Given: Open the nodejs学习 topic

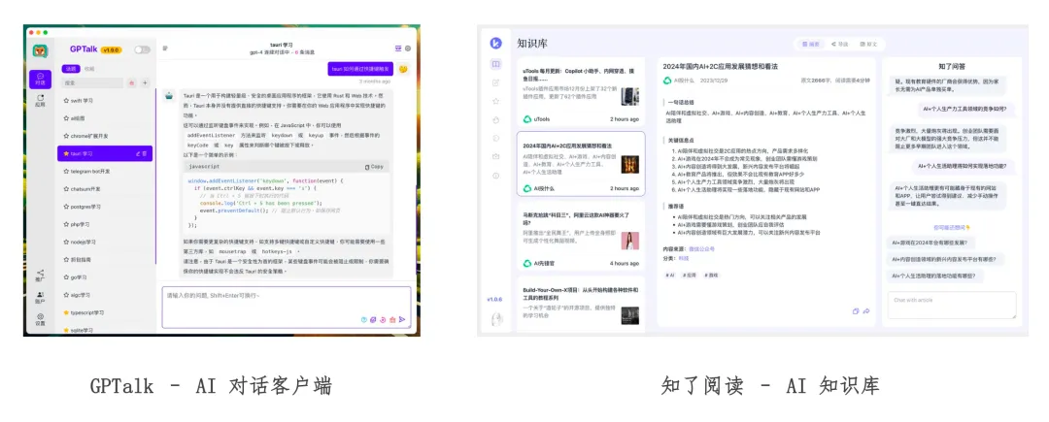Looking at the screenshot, I should pyautogui.click(x=105, y=242).
